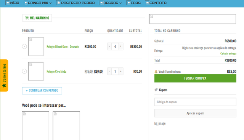Open the Comentários side tab

(4, 75)
